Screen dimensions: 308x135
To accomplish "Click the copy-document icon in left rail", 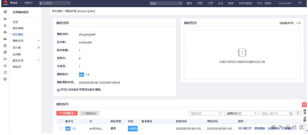I will pyautogui.click(x=5, y=52).
